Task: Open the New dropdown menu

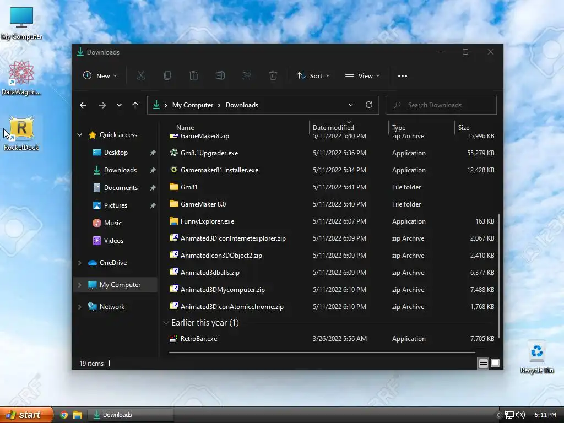Action: 100,75
